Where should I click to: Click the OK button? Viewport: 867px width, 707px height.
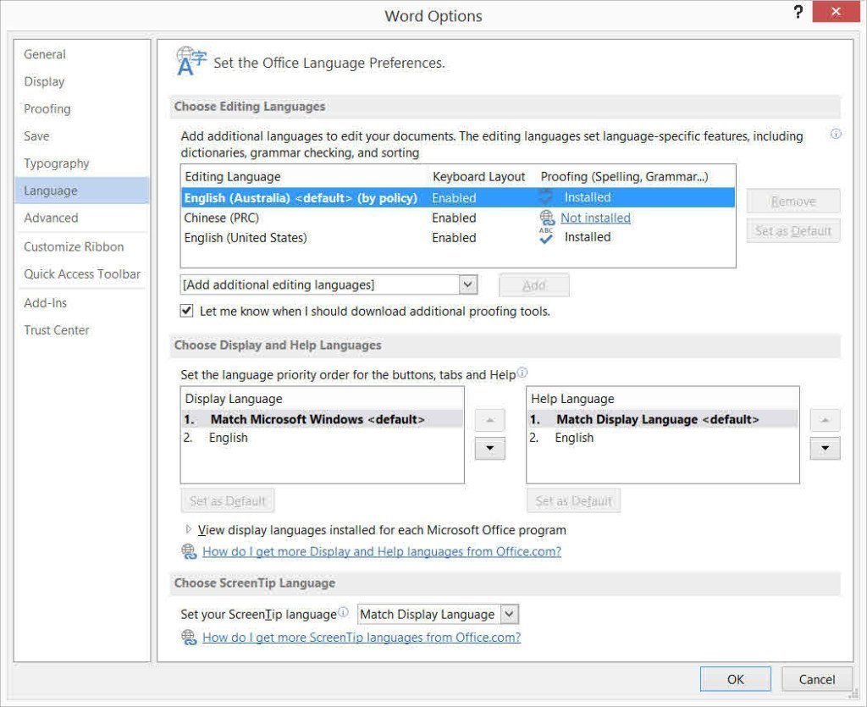click(735, 679)
